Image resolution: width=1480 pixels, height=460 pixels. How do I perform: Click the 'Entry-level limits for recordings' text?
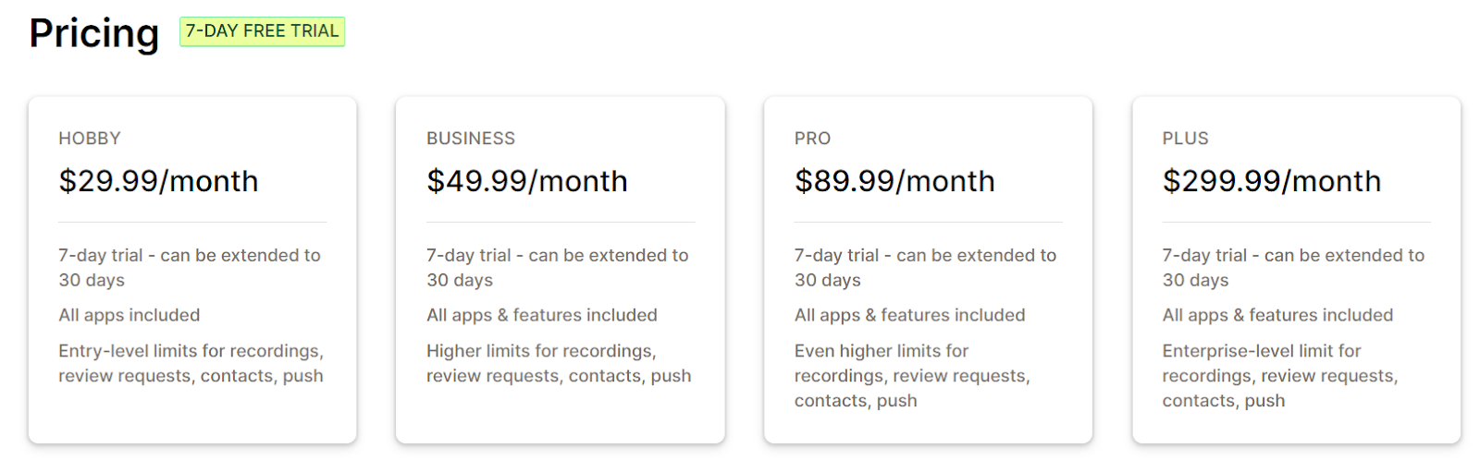[x=191, y=363]
